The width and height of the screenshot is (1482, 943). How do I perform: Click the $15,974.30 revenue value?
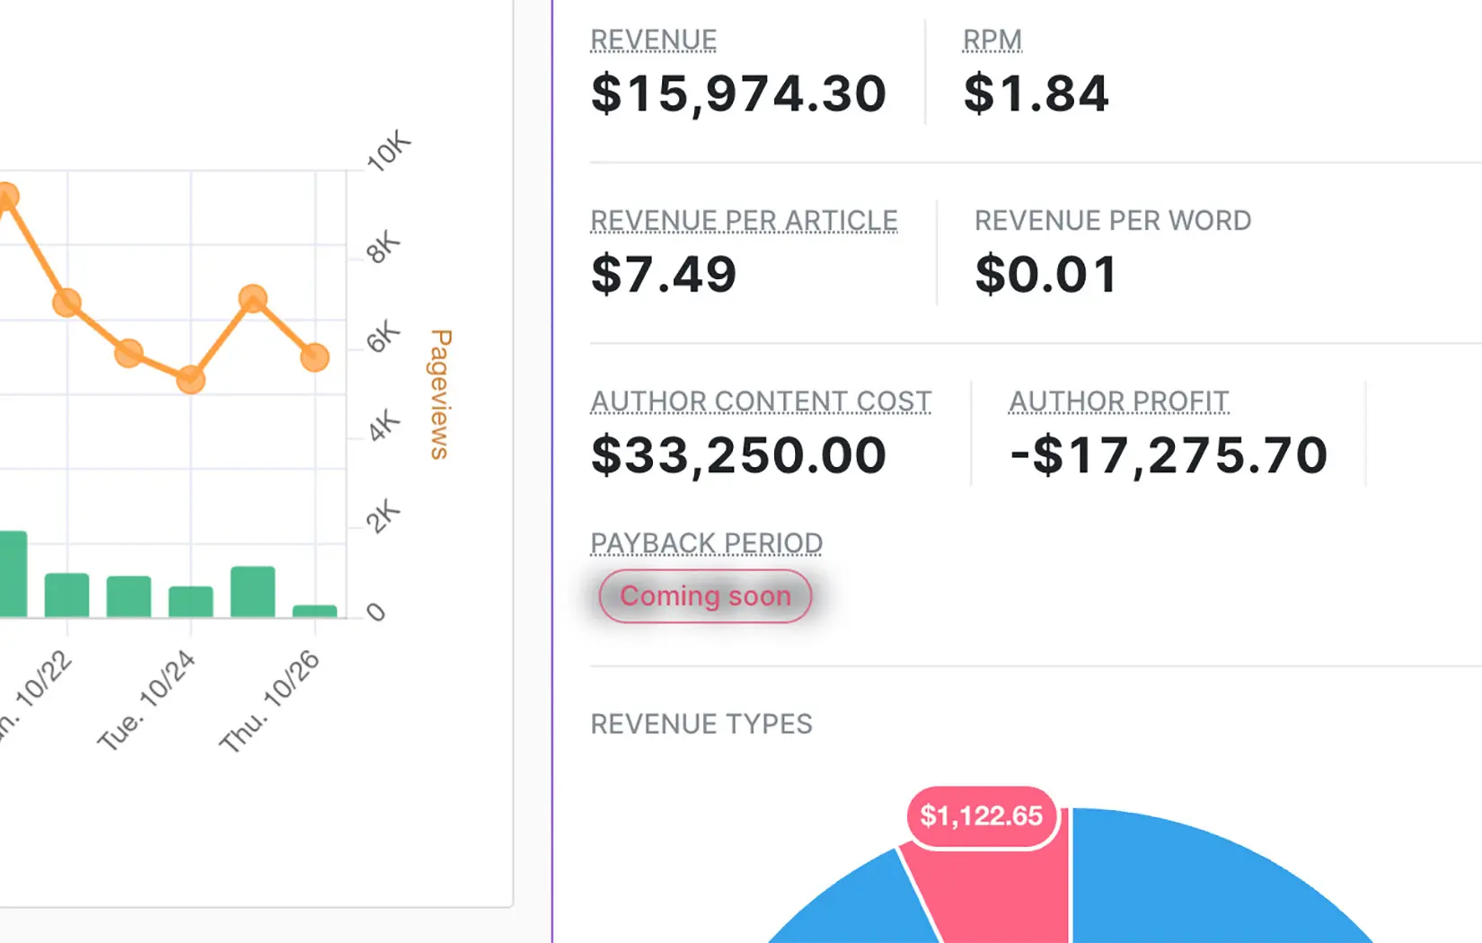[738, 93]
